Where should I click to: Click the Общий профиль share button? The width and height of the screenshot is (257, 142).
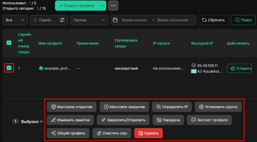tap(68, 133)
